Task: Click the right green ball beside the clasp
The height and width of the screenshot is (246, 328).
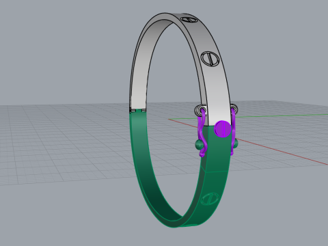Action: point(236,143)
